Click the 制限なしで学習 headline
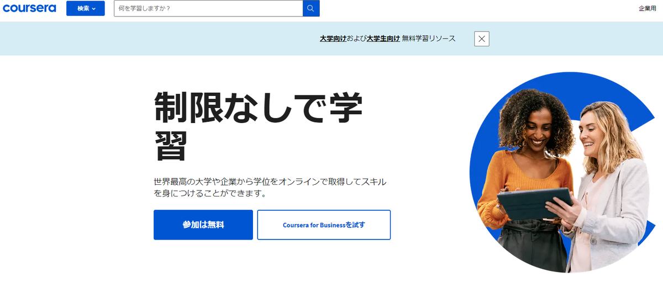663x282 pixels. pos(257,126)
